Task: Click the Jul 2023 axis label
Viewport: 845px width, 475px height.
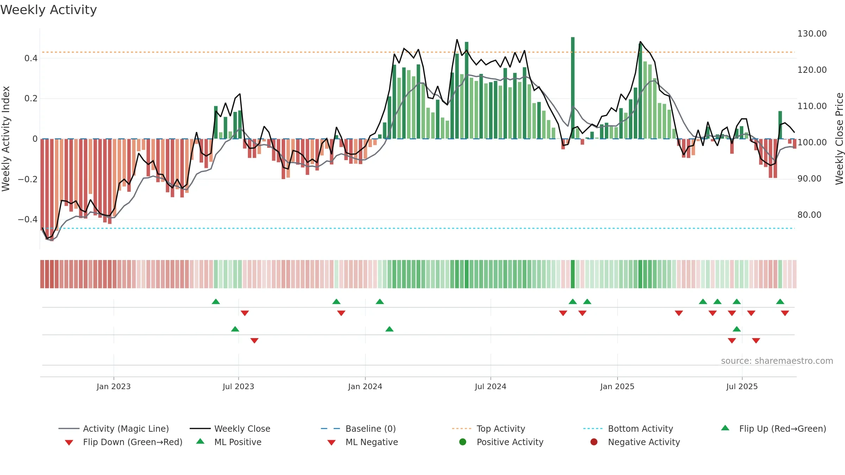Action: tap(238, 387)
